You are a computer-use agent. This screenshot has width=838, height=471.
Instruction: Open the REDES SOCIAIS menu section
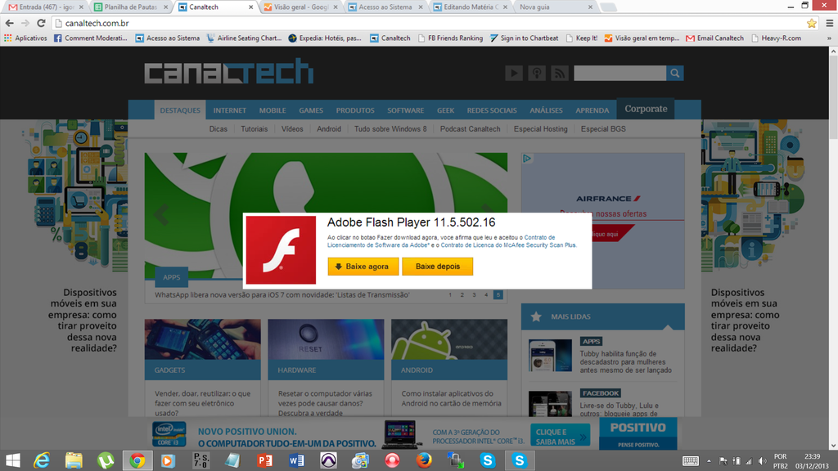tap(492, 110)
